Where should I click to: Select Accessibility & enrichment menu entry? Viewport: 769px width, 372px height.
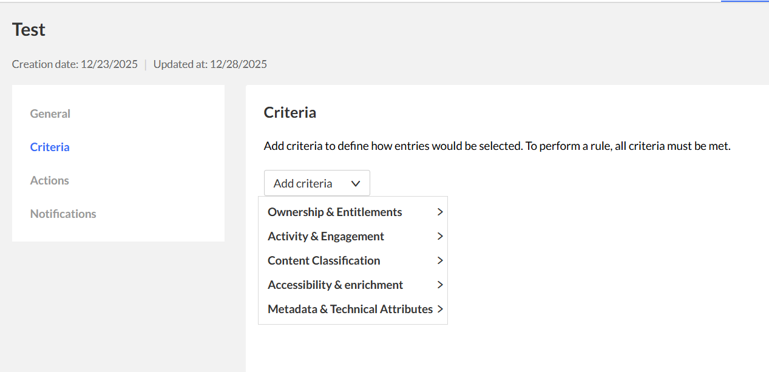[336, 285]
